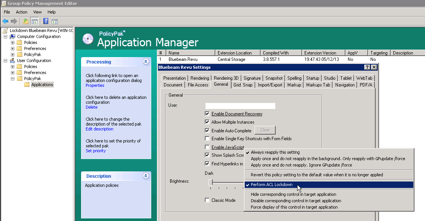Click the Computer Configuration computer icon
Image resolution: width=425 pixels, height=221 pixels.
point(12,36)
